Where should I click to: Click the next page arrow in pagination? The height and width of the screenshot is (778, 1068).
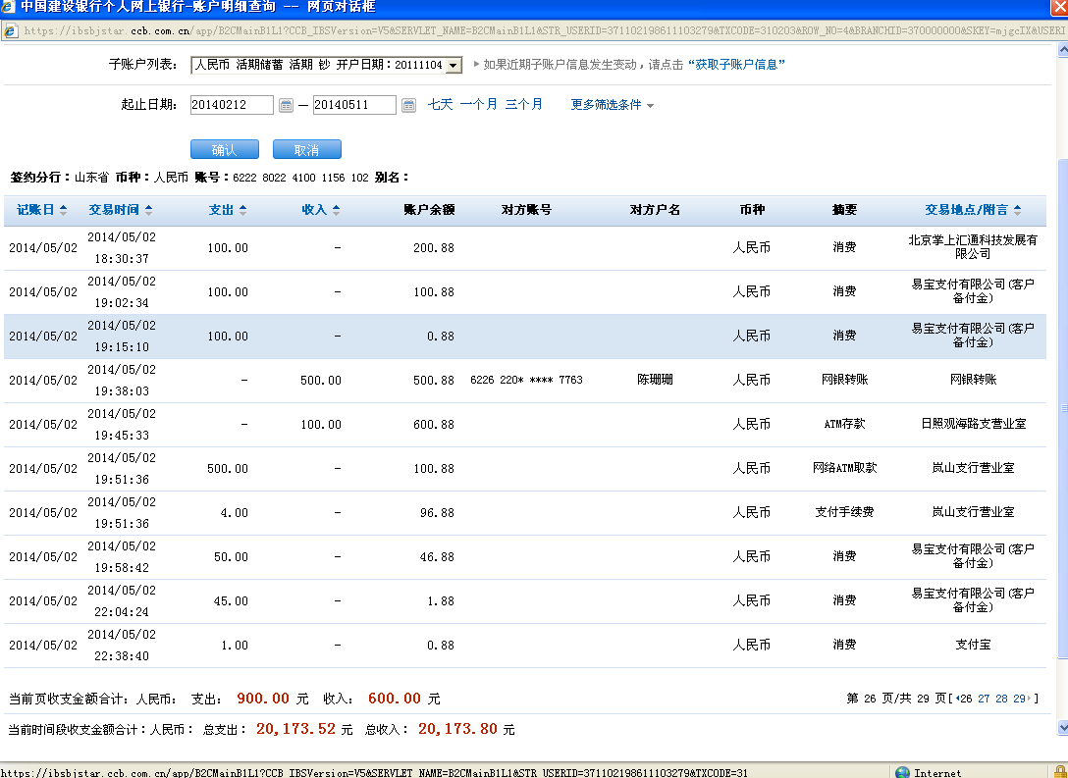tap(1030, 699)
